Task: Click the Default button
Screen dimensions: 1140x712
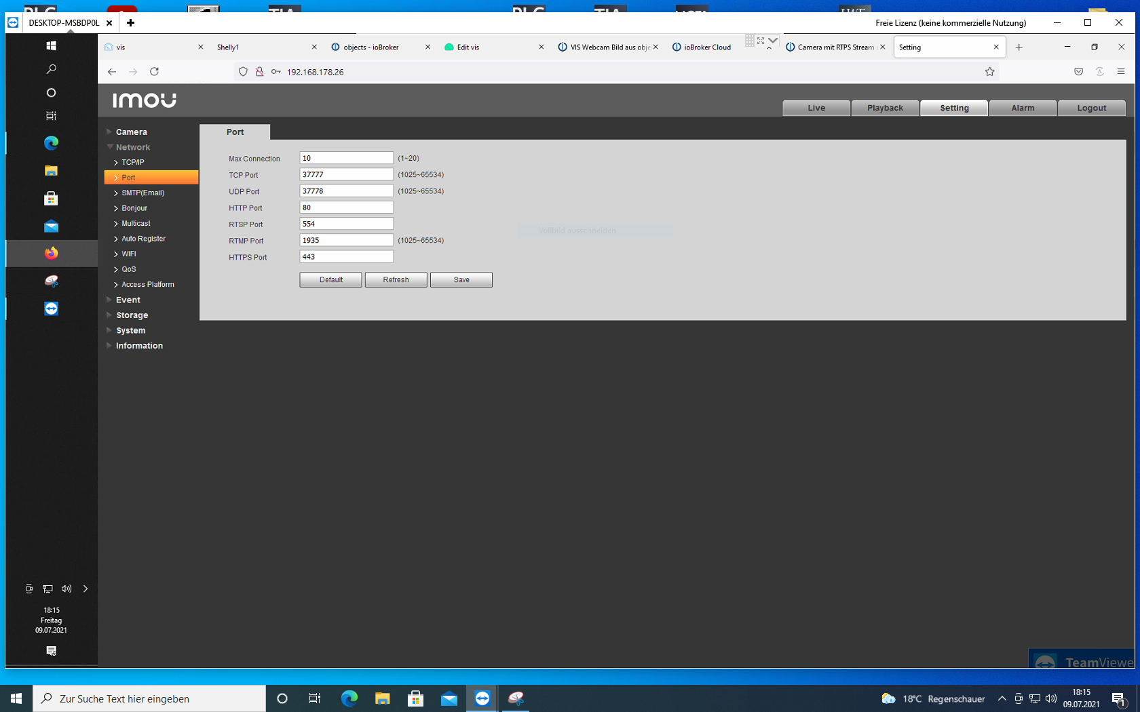Action: pos(330,280)
